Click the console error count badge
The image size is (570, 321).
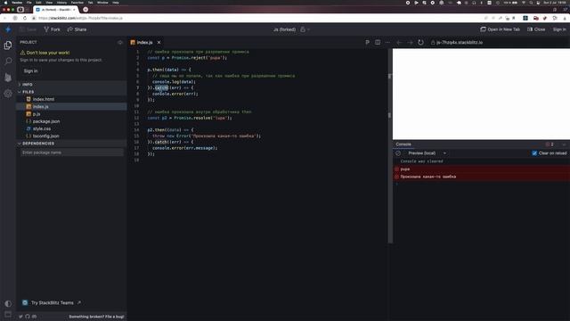click(550, 144)
